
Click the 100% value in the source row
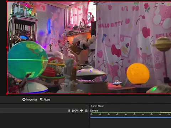(x=75, y=111)
